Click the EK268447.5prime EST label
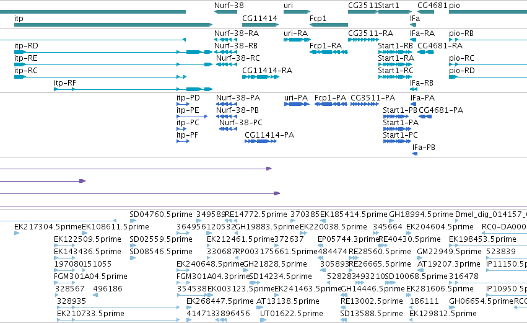 click(x=220, y=301)
